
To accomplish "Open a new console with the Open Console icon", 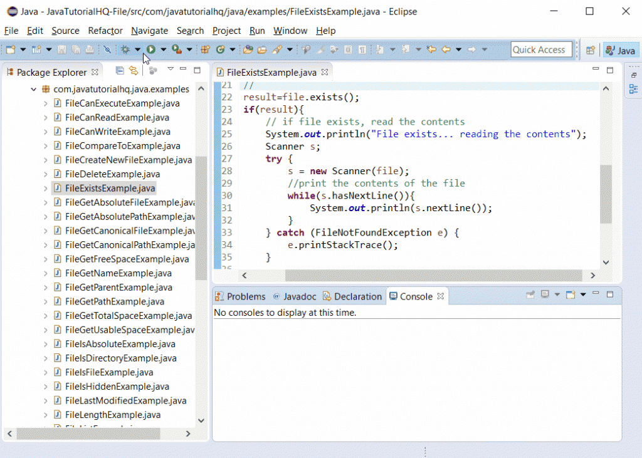I will pos(570,294).
